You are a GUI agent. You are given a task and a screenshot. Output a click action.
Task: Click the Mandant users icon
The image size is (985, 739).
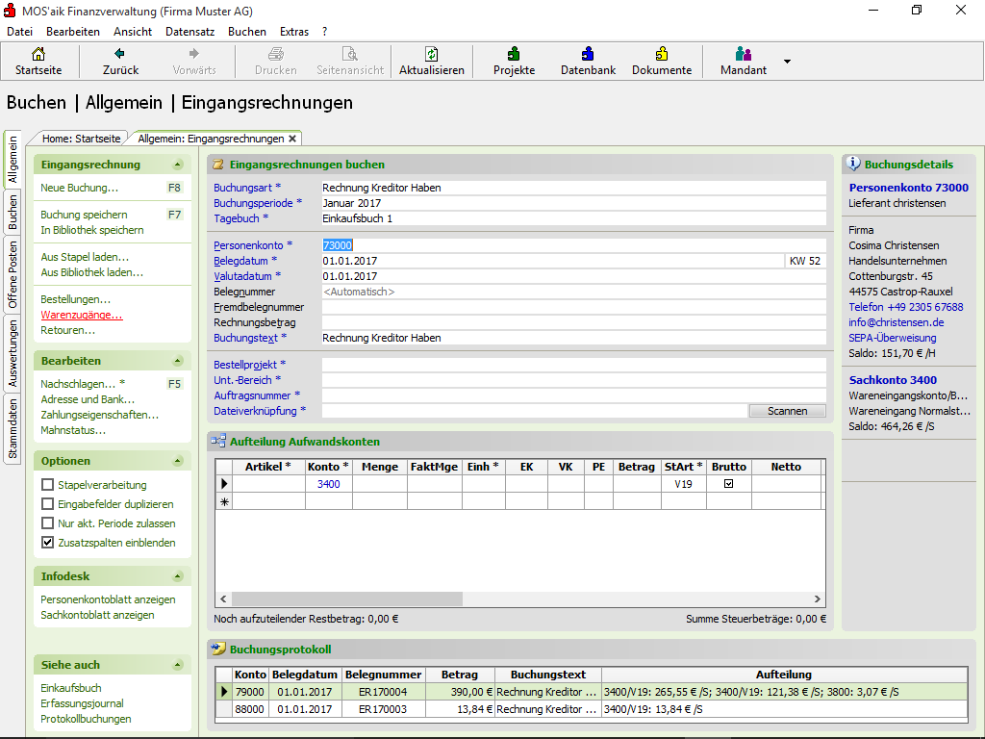744,55
